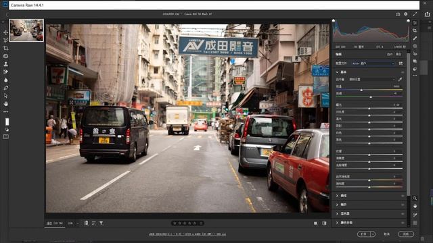Click the save/convert image icon at top

pyautogui.click(x=398, y=14)
